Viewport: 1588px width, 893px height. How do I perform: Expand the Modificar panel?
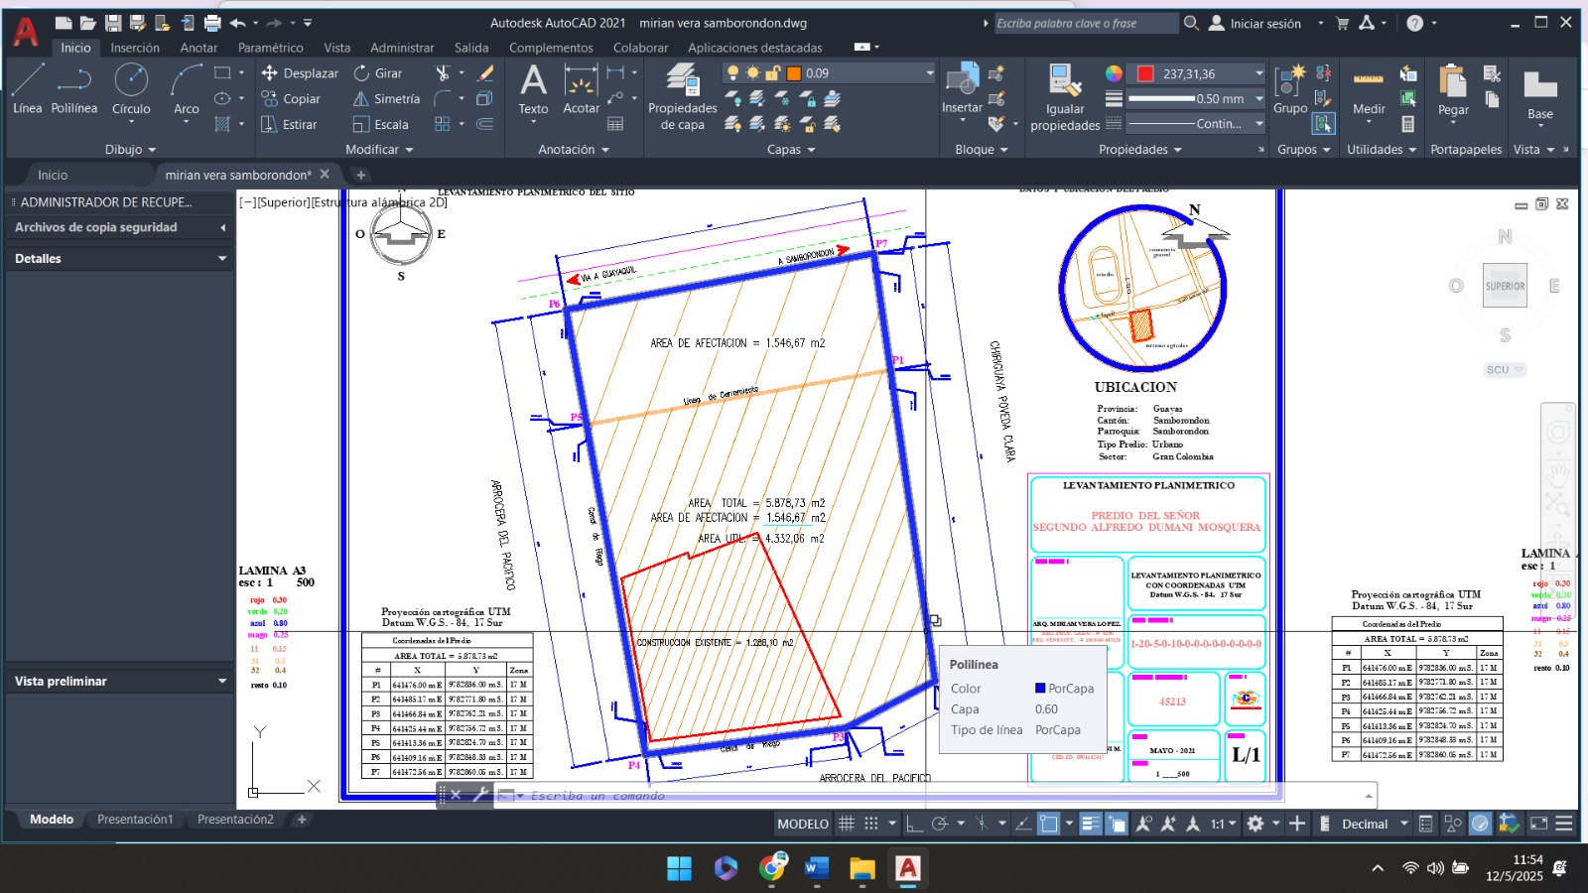(x=379, y=150)
